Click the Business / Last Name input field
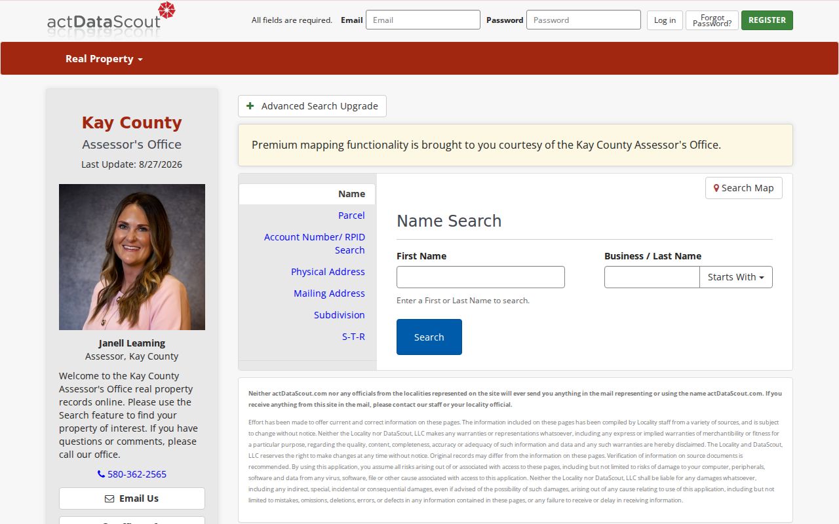 [x=652, y=277]
